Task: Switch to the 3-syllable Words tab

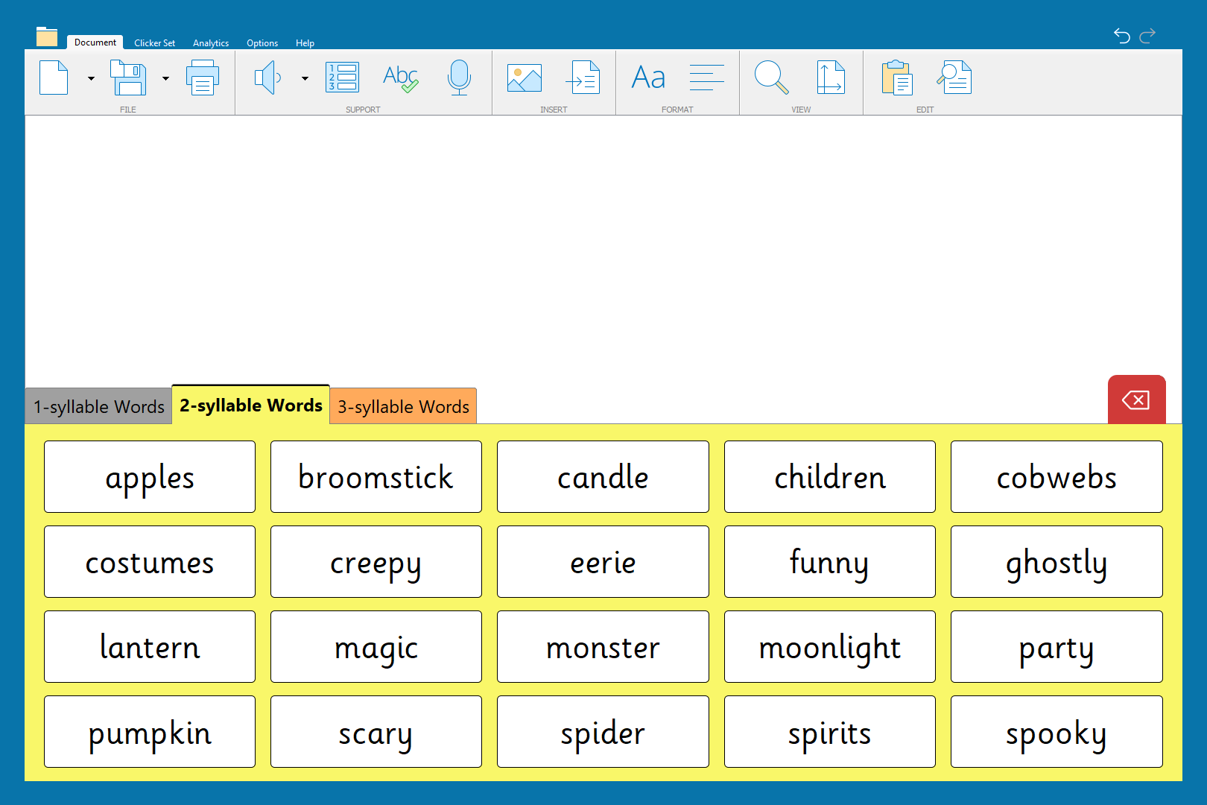Action: point(403,407)
